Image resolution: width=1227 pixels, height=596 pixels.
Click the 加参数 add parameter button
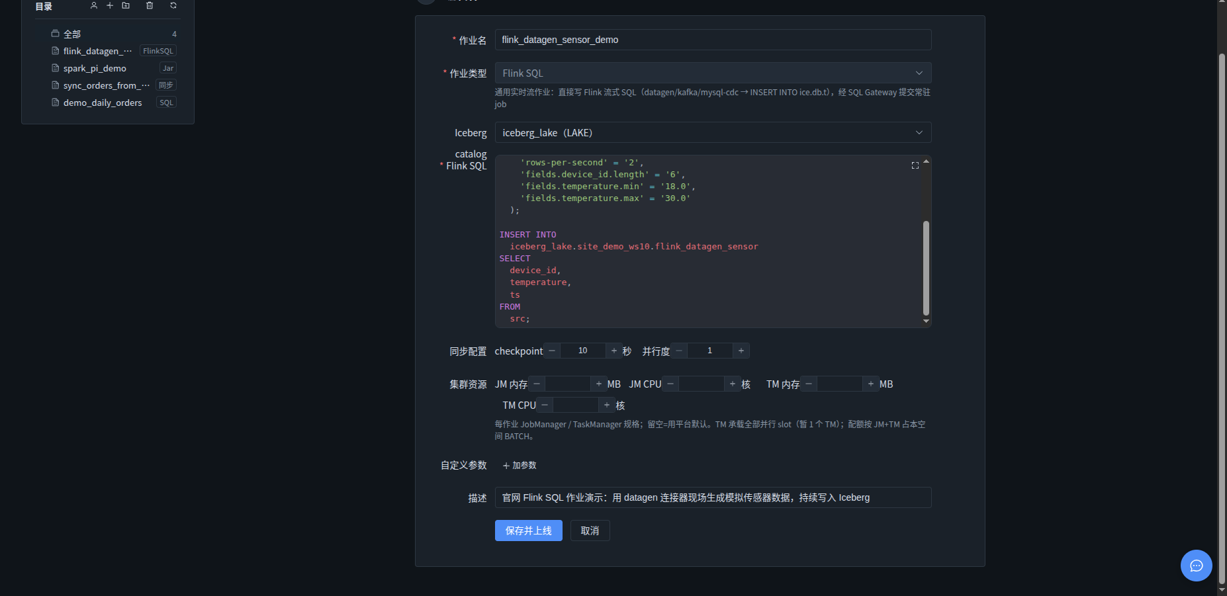pos(520,466)
